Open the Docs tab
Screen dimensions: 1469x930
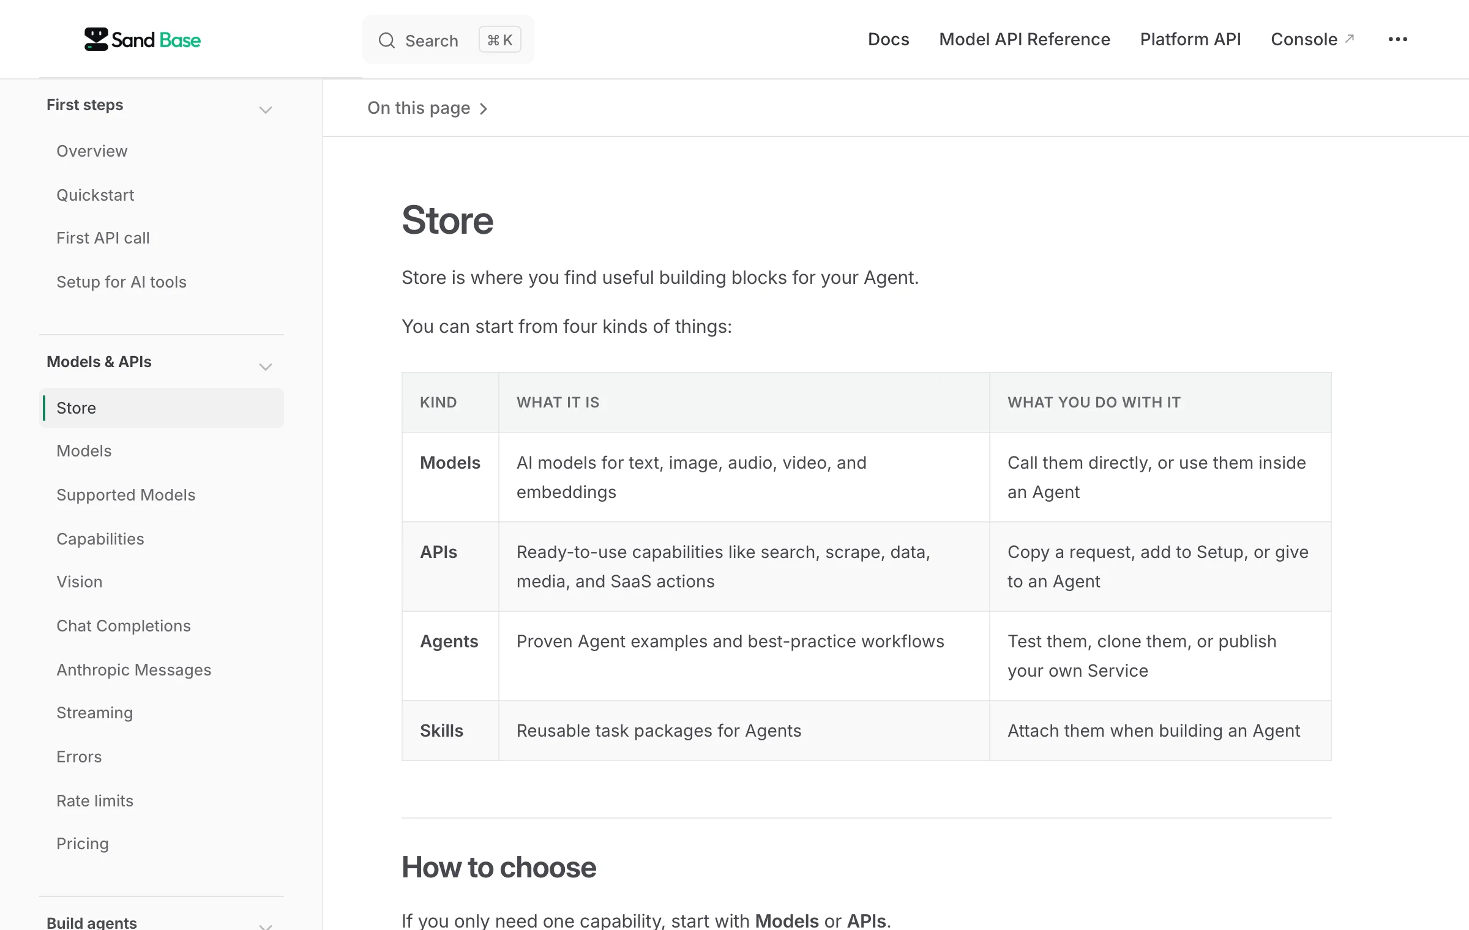point(888,39)
